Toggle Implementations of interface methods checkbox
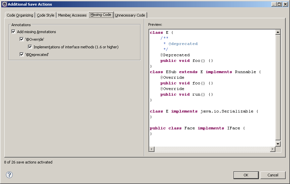This screenshot has height=184, width=290. point(30,47)
